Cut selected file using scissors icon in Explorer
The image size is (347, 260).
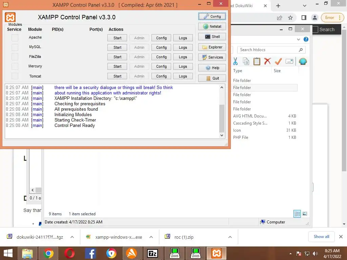tap(235, 61)
